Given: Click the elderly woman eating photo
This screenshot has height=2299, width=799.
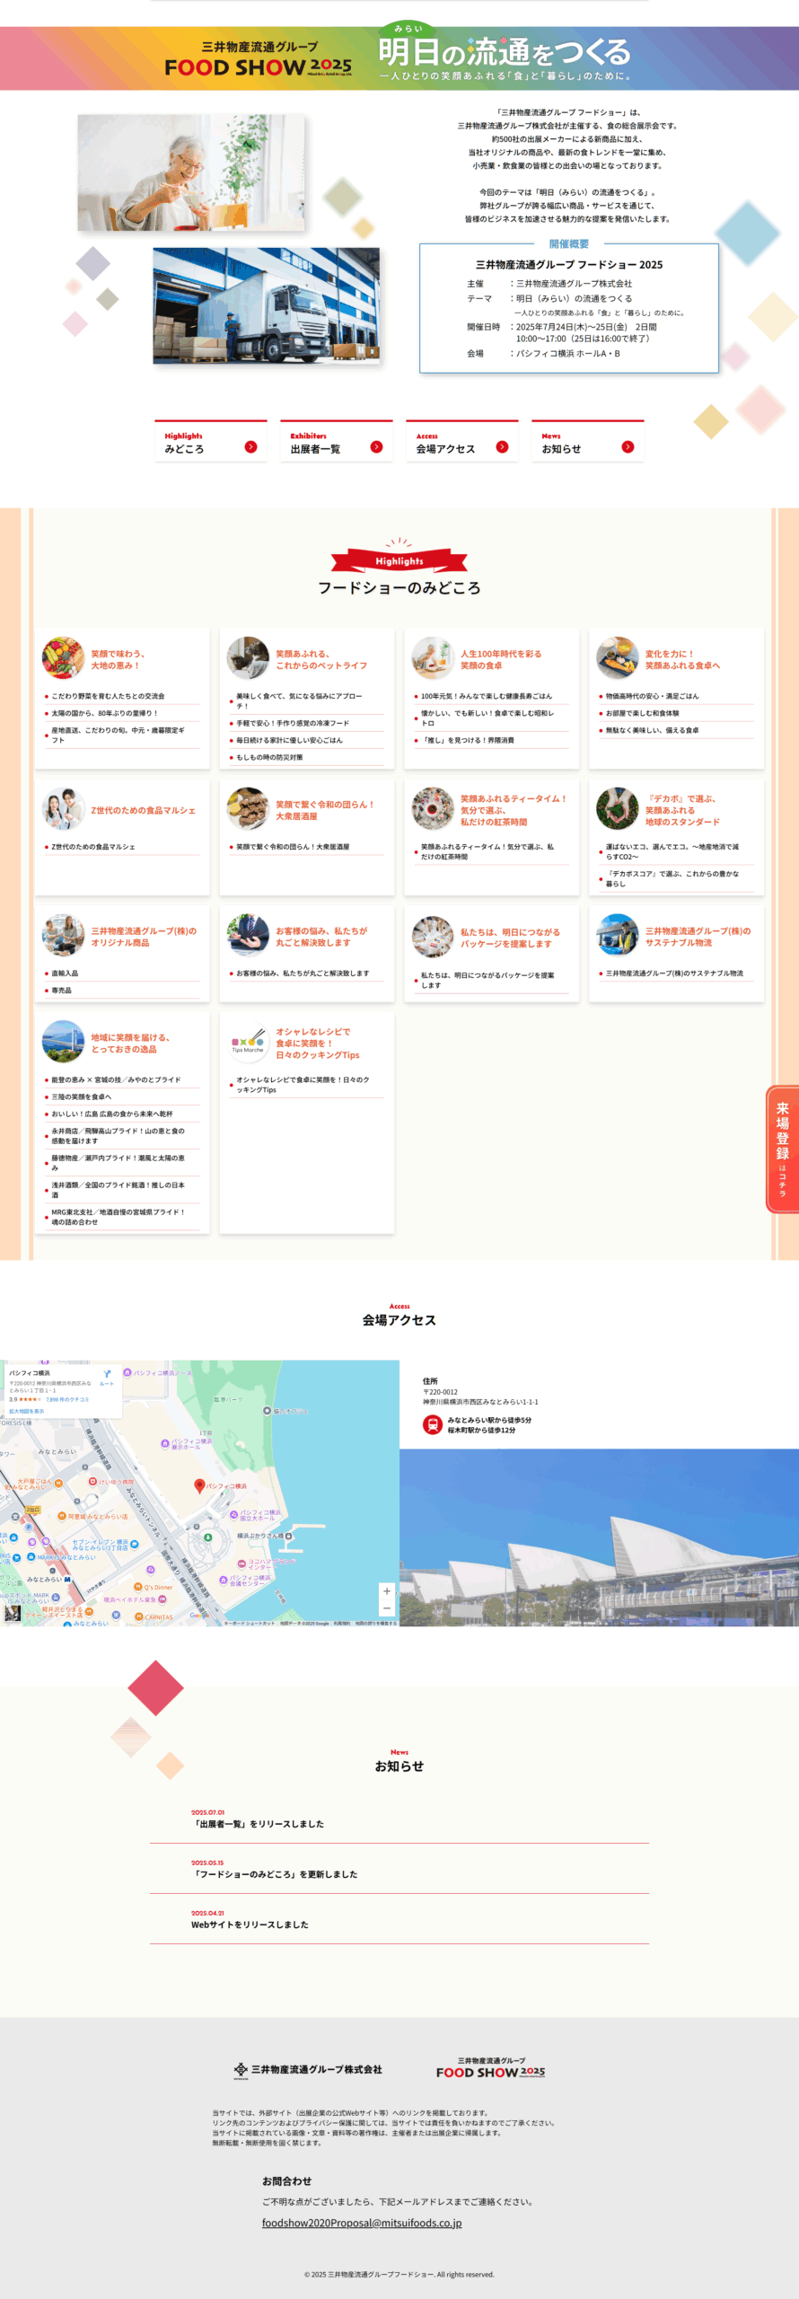Looking at the screenshot, I should pyautogui.click(x=190, y=172).
